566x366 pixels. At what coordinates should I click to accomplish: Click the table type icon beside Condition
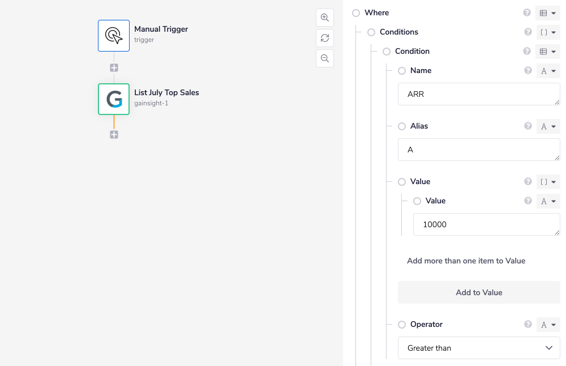(x=548, y=51)
